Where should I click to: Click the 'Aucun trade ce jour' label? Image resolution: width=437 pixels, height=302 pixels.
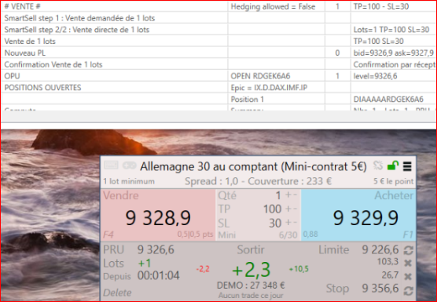click(x=251, y=295)
